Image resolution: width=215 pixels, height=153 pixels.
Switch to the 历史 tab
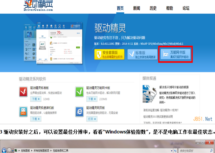(x=153, y=8)
